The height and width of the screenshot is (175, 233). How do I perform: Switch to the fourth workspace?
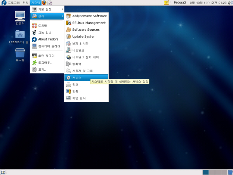click(x=224, y=172)
